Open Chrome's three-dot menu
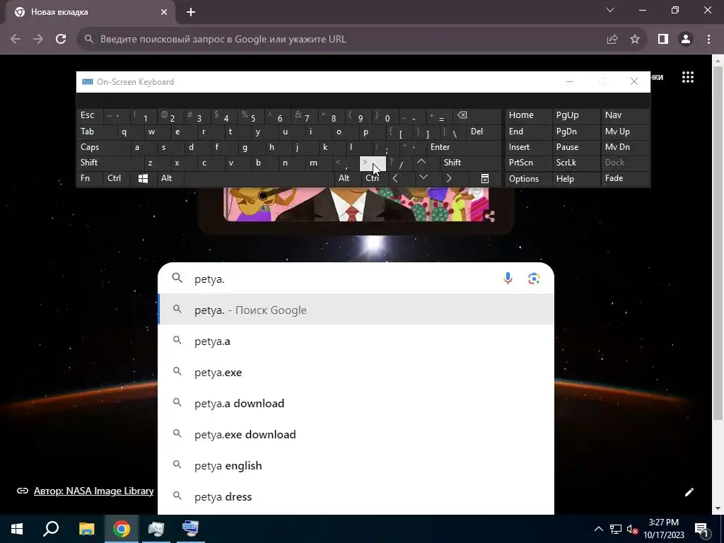724x543 pixels. [x=708, y=40]
